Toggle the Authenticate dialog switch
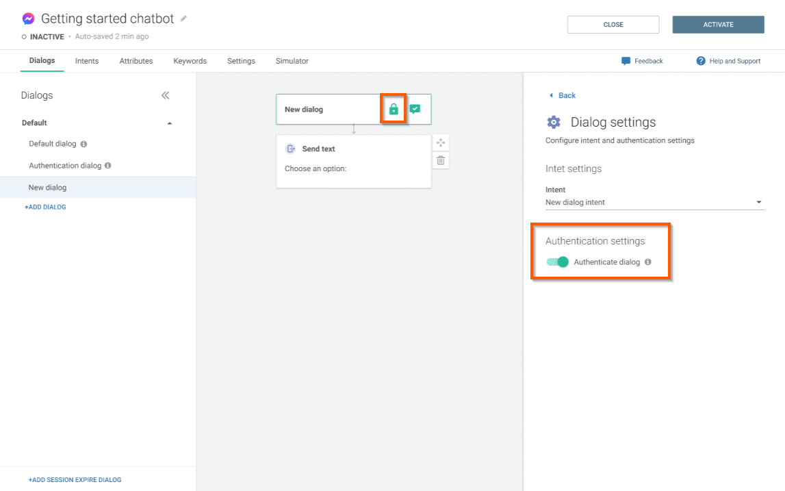785x491 pixels. point(558,262)
